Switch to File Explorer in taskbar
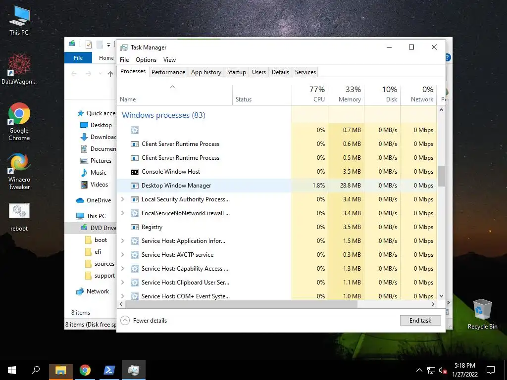The width and height of the screenshot is (507, 380). [61, 370]
